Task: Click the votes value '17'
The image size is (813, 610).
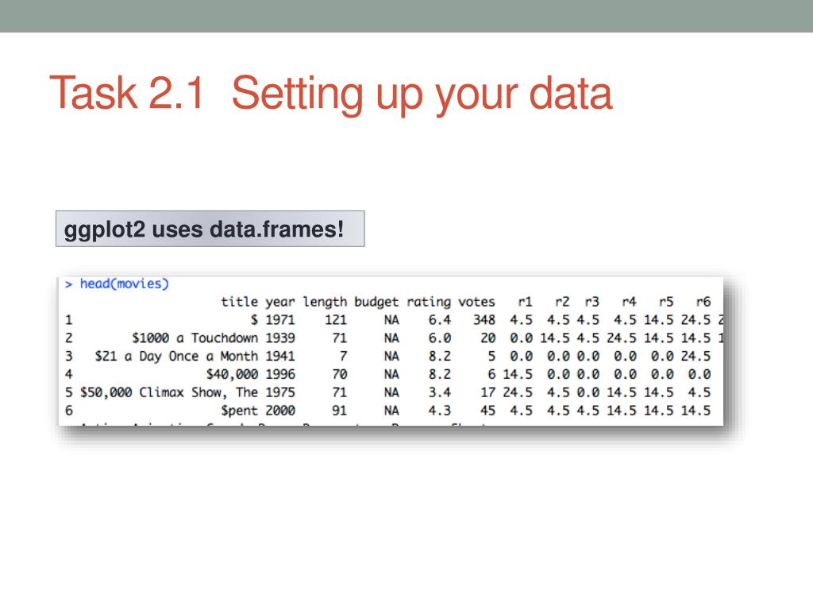Action: click(x=488, y=392)
